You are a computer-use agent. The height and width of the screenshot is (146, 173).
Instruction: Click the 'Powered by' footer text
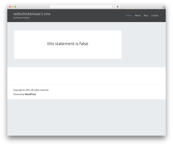(x=19, y=94)
